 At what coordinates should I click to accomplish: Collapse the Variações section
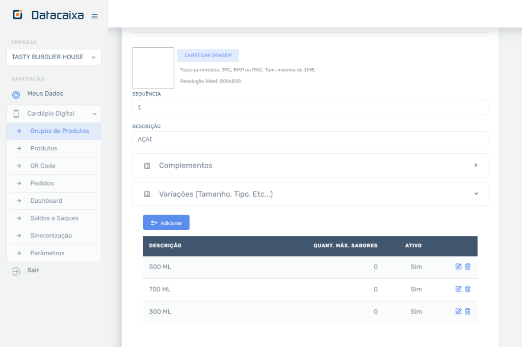click(310, 194)
